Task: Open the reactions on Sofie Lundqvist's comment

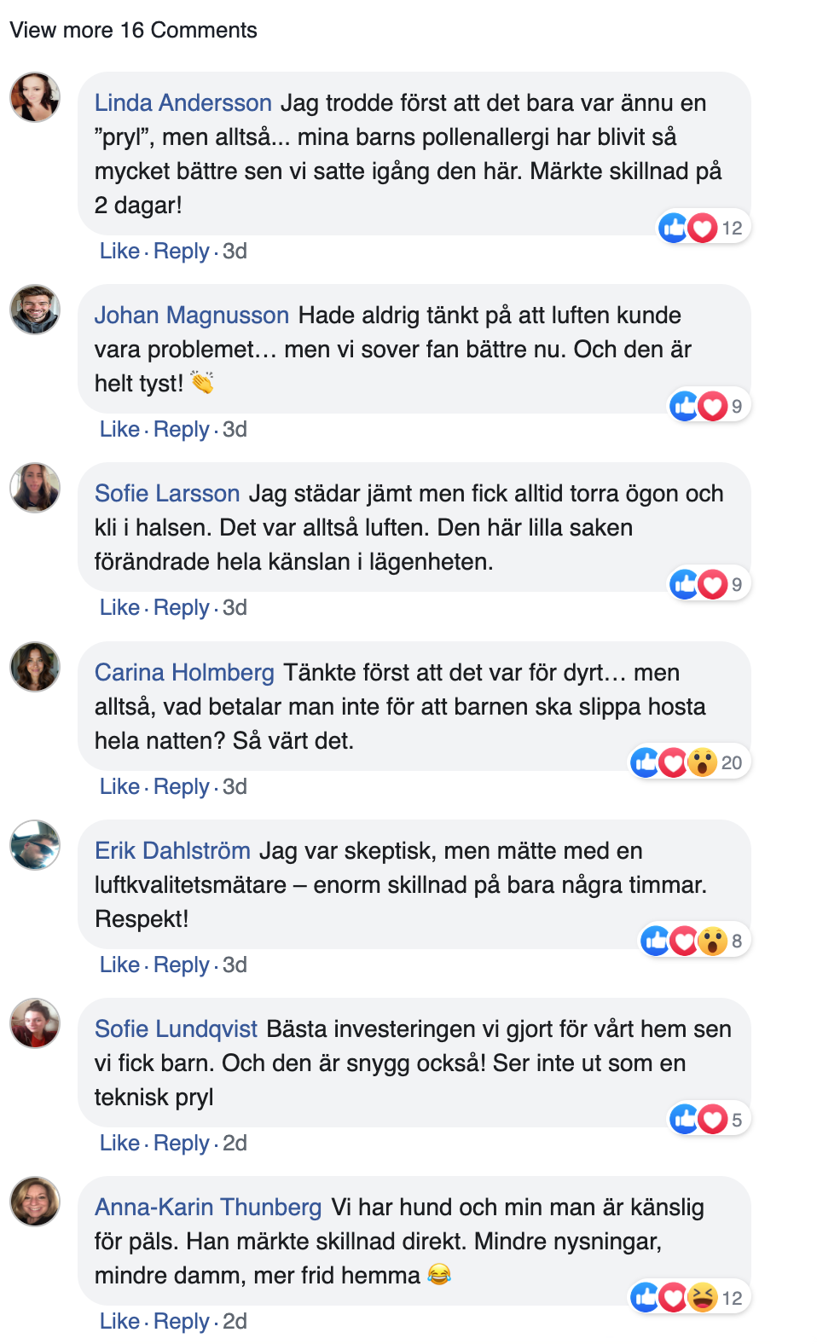Action: (708, 1119)
